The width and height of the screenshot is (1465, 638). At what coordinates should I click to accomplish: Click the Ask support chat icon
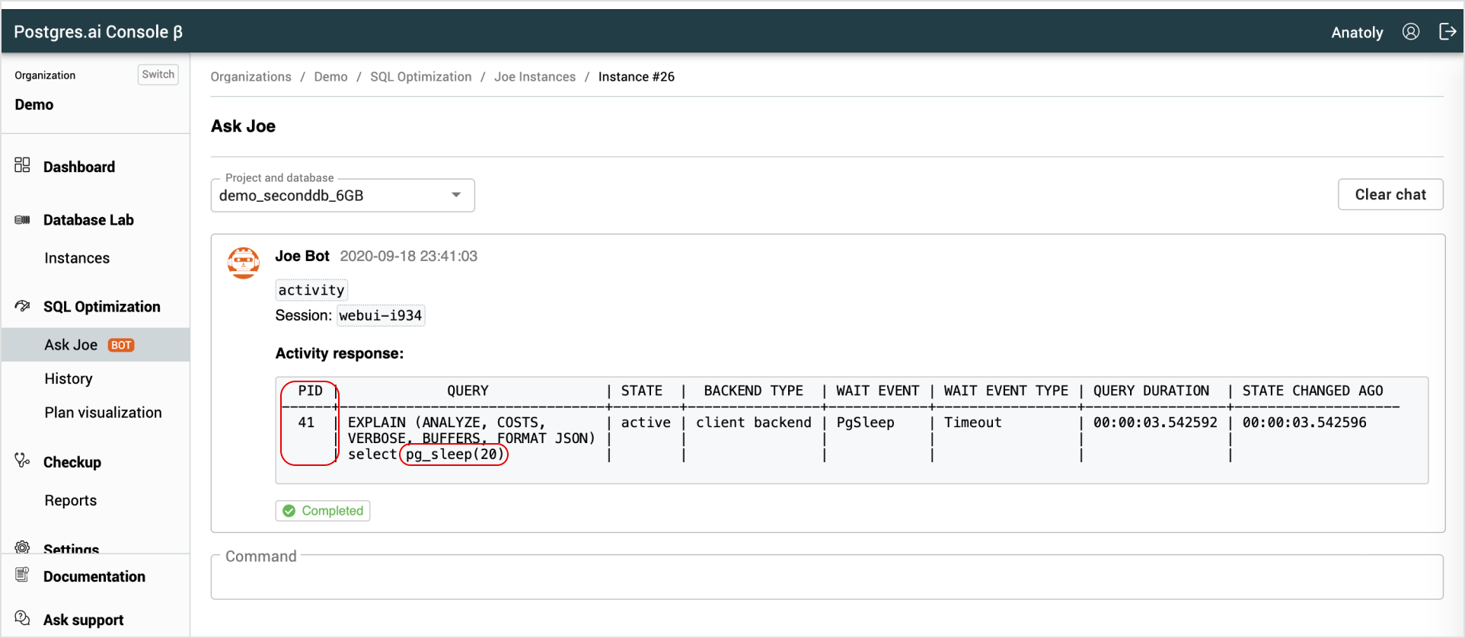click(22, 617)
